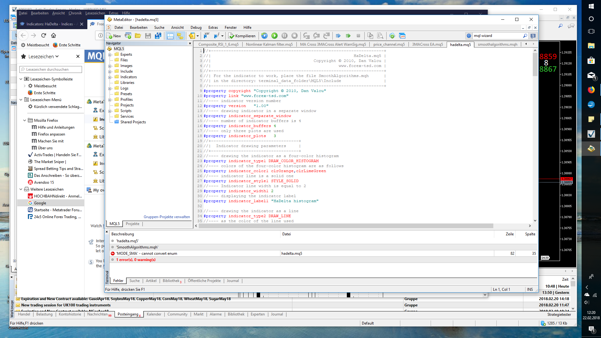Screen dimensions: 601x338
Task: Expand the Indicators folder in the Navigator
Action: click(x=109, y=77)
